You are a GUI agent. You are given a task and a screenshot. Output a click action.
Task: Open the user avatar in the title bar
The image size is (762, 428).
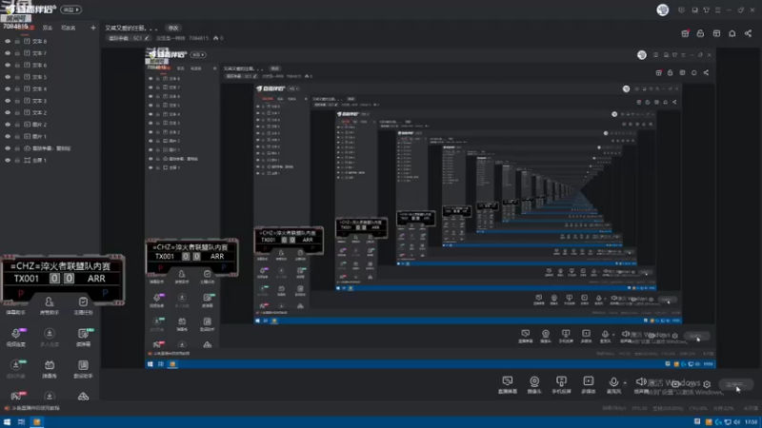click(x=662, y=10)
